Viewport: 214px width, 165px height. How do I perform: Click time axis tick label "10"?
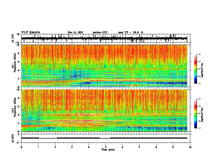(190, 147)
